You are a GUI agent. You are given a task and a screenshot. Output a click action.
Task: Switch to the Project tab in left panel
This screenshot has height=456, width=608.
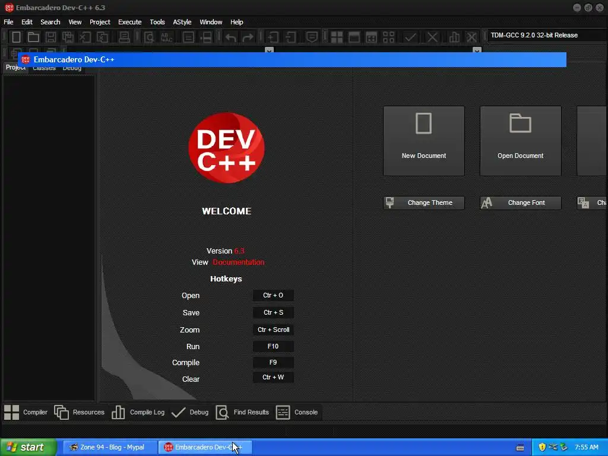[x=15, y=68]
